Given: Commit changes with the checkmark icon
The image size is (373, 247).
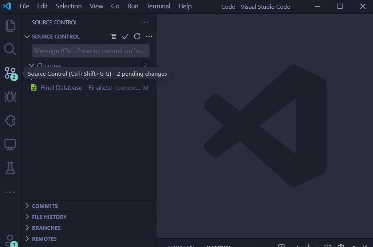Looking at the screenshot, I should [x=125, y=36].
